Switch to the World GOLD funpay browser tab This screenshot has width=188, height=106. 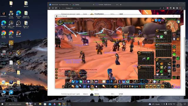point(60,5)
